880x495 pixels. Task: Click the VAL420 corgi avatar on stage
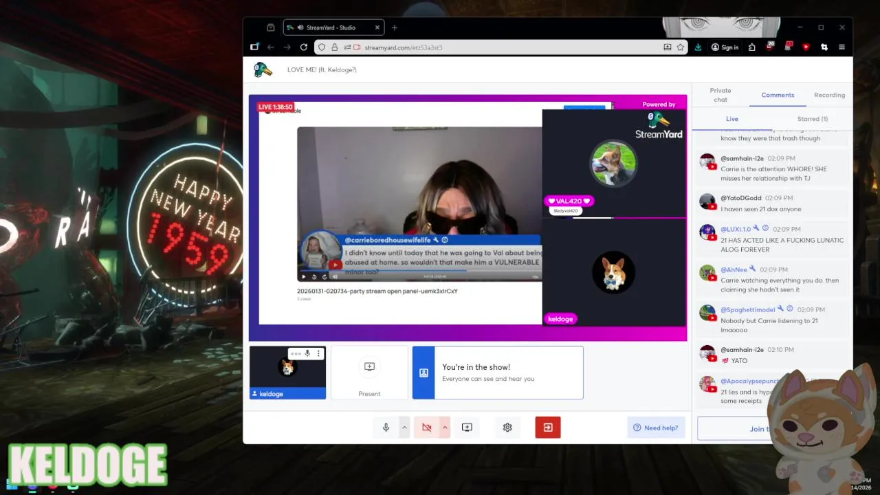coord(613,163)
